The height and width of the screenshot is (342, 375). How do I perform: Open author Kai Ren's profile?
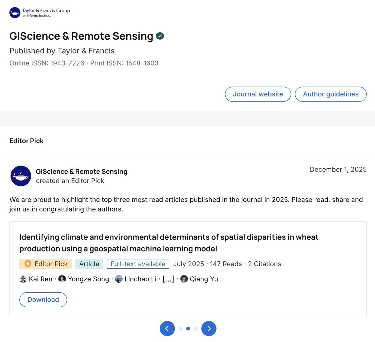pyautogui.click(x=41, y=279)
